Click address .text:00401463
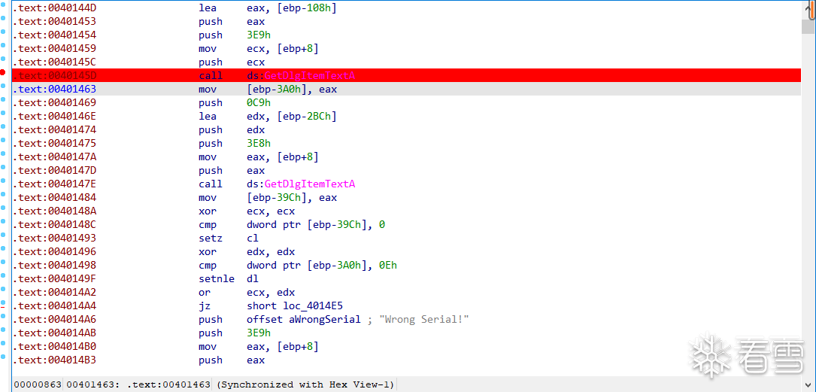 55,90
